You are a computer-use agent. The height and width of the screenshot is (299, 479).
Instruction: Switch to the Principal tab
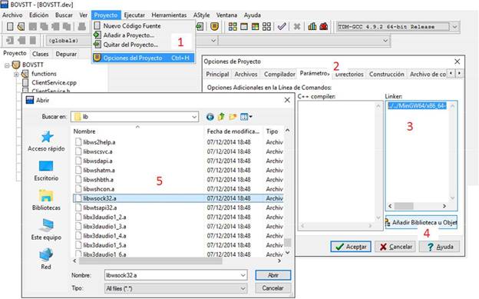(x=217, y=74)
